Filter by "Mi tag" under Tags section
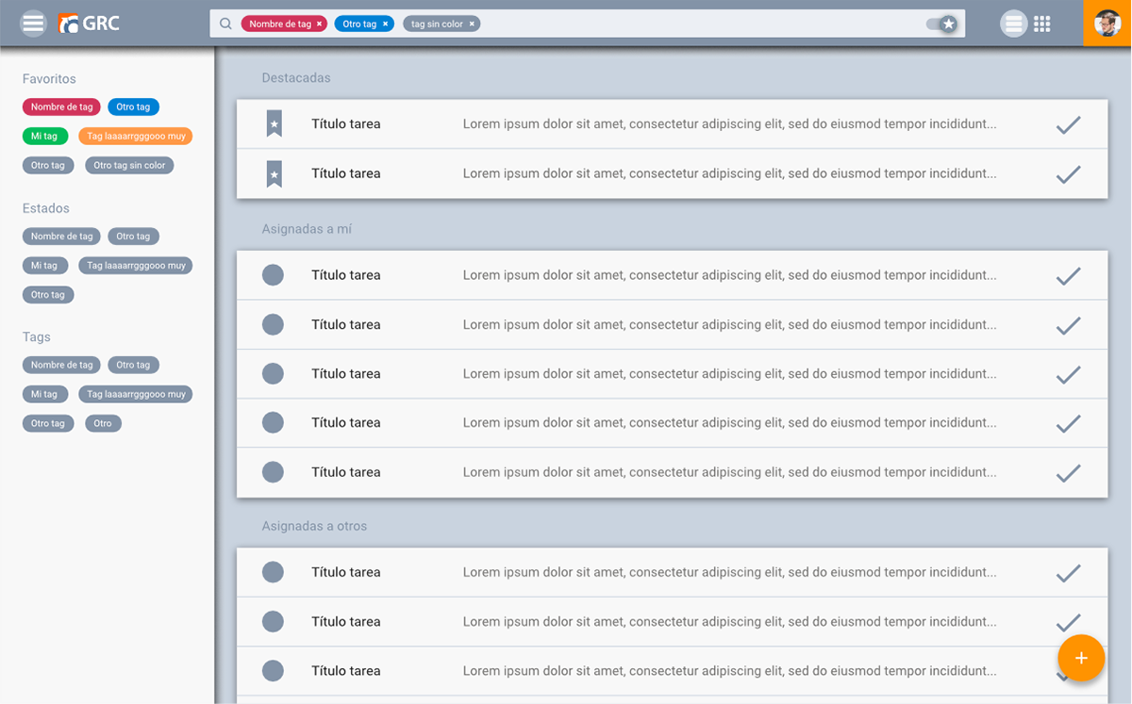The height and width of the screenshot is (704, 1132). coord(44,395)
